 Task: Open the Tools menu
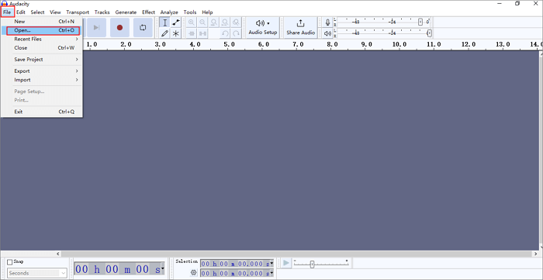[190, 12]
